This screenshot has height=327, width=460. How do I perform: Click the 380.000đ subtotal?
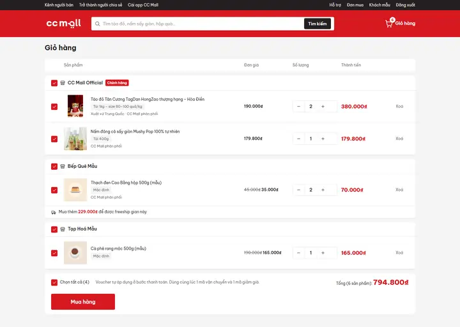[x=354, y=107]
